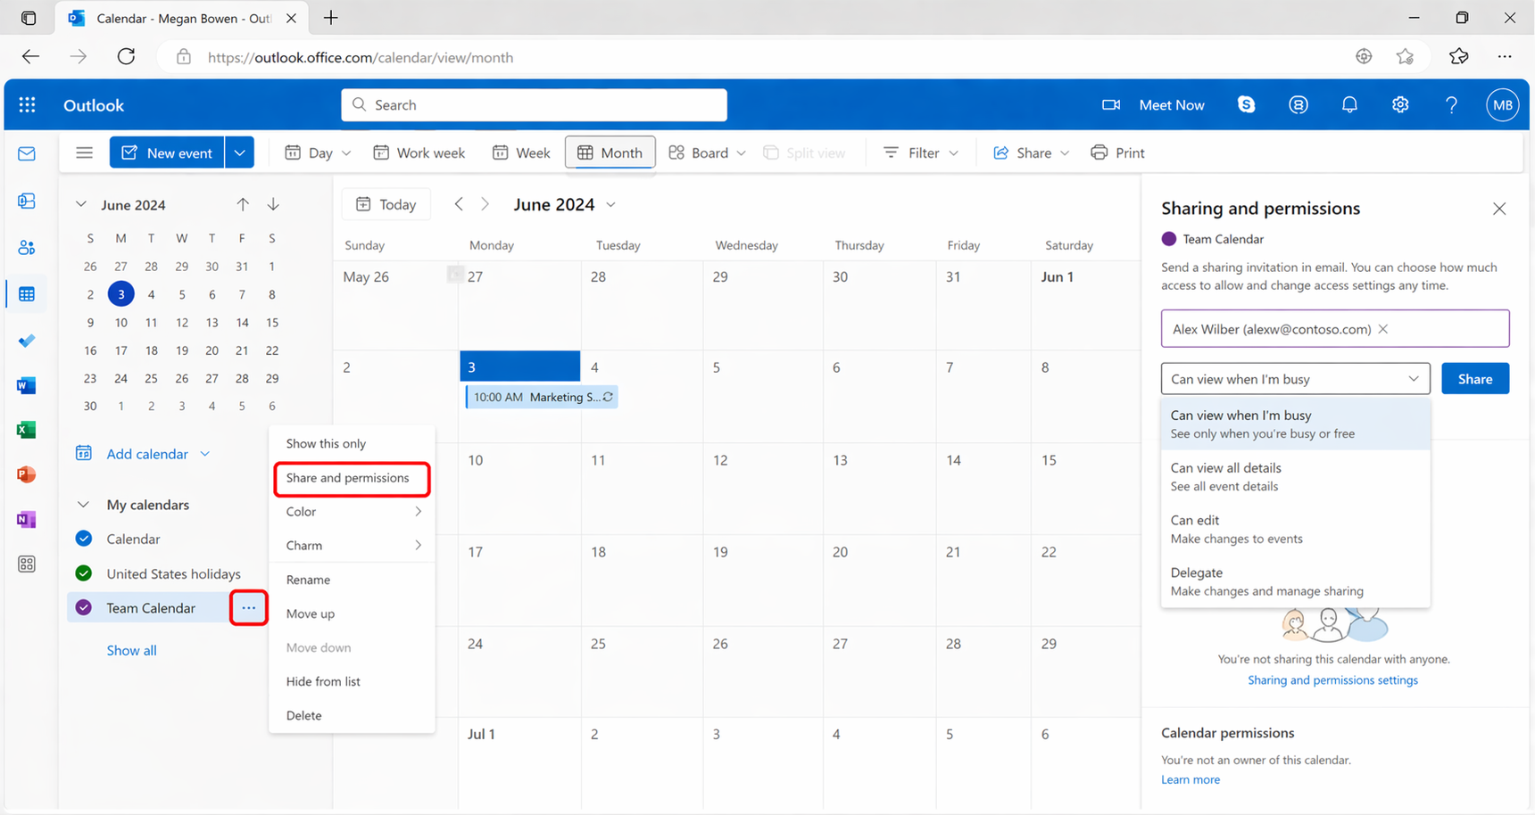1535x815 pixels.
Task: Click the search box in Outlook header
Action: point(534,105)
